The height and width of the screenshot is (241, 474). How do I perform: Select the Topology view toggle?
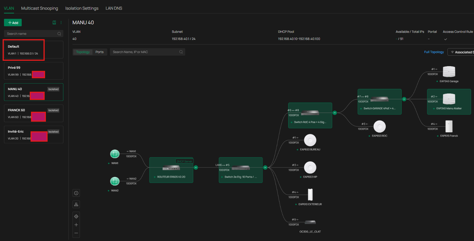[x=83, y=52]
